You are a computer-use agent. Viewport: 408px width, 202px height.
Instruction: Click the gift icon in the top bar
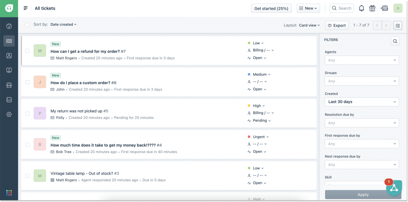(372, 8)
